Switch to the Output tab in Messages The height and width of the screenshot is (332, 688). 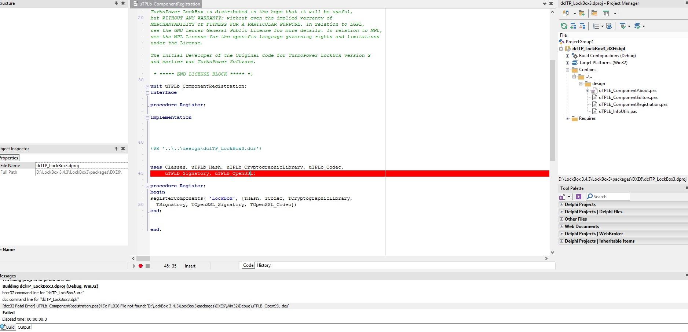24,327
